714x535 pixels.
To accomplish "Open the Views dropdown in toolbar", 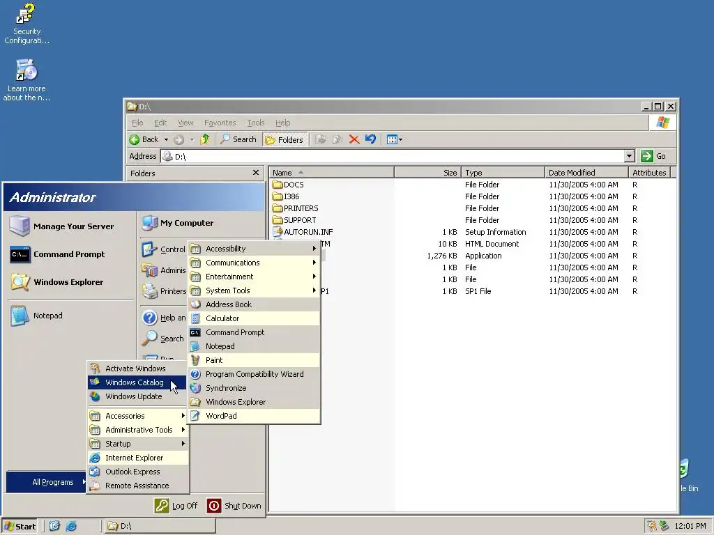I will [395, 139].
